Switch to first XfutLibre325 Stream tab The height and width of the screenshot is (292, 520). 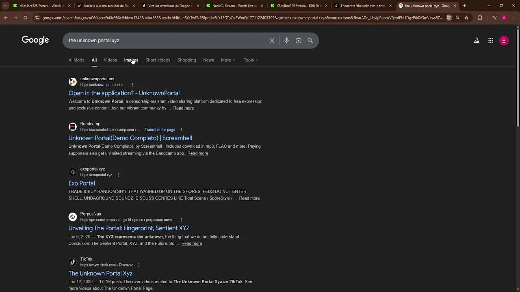41,6
